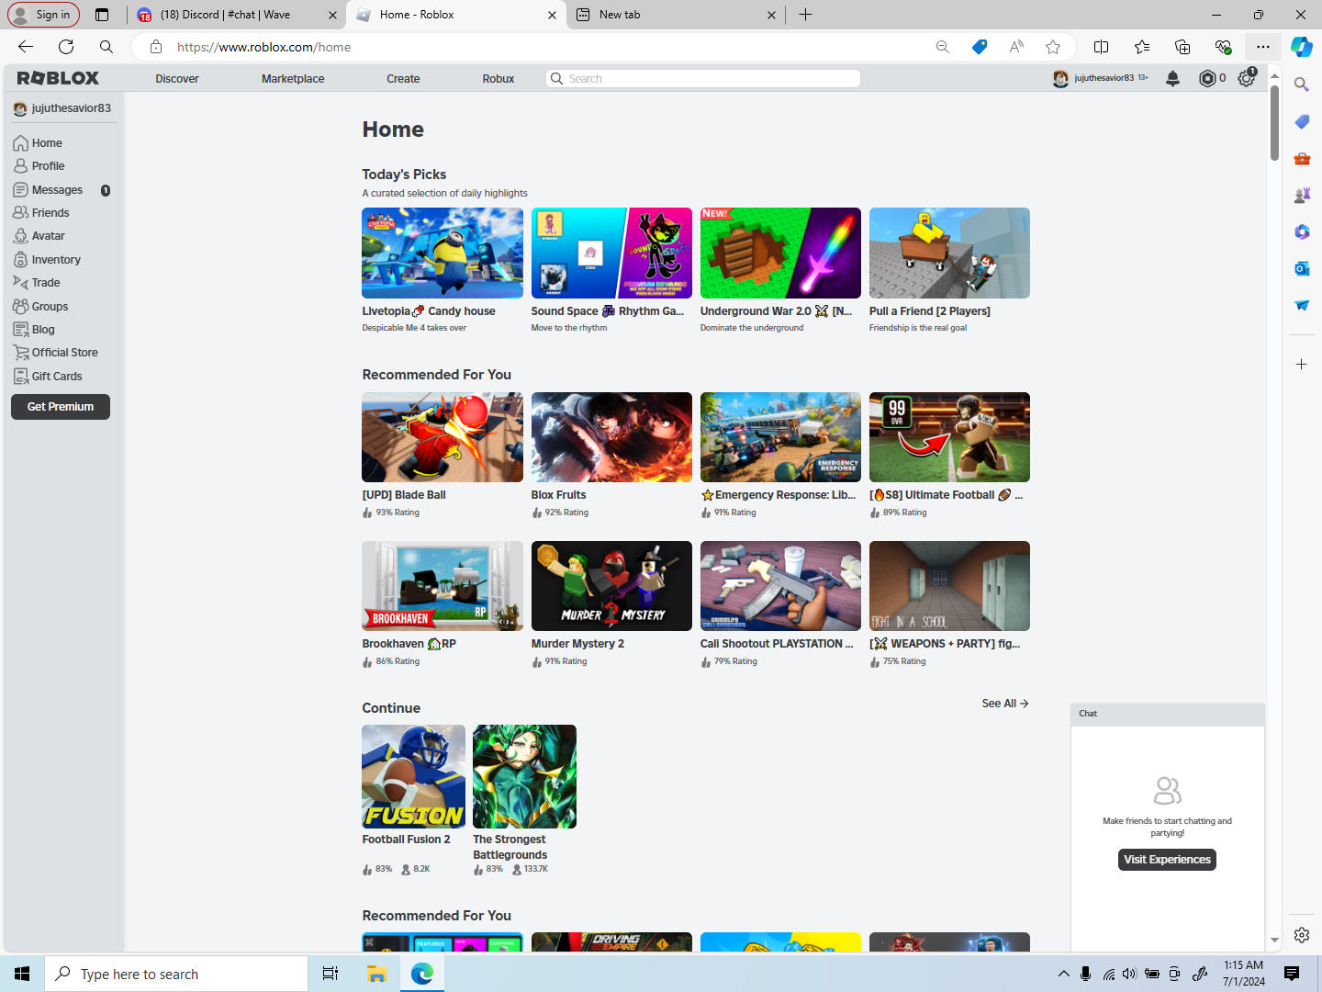Image resolution: width=1322 pixels, height=992 pixels.
Task: Open the Discover tab in Roblox navbar
Action: click(177, 79)
